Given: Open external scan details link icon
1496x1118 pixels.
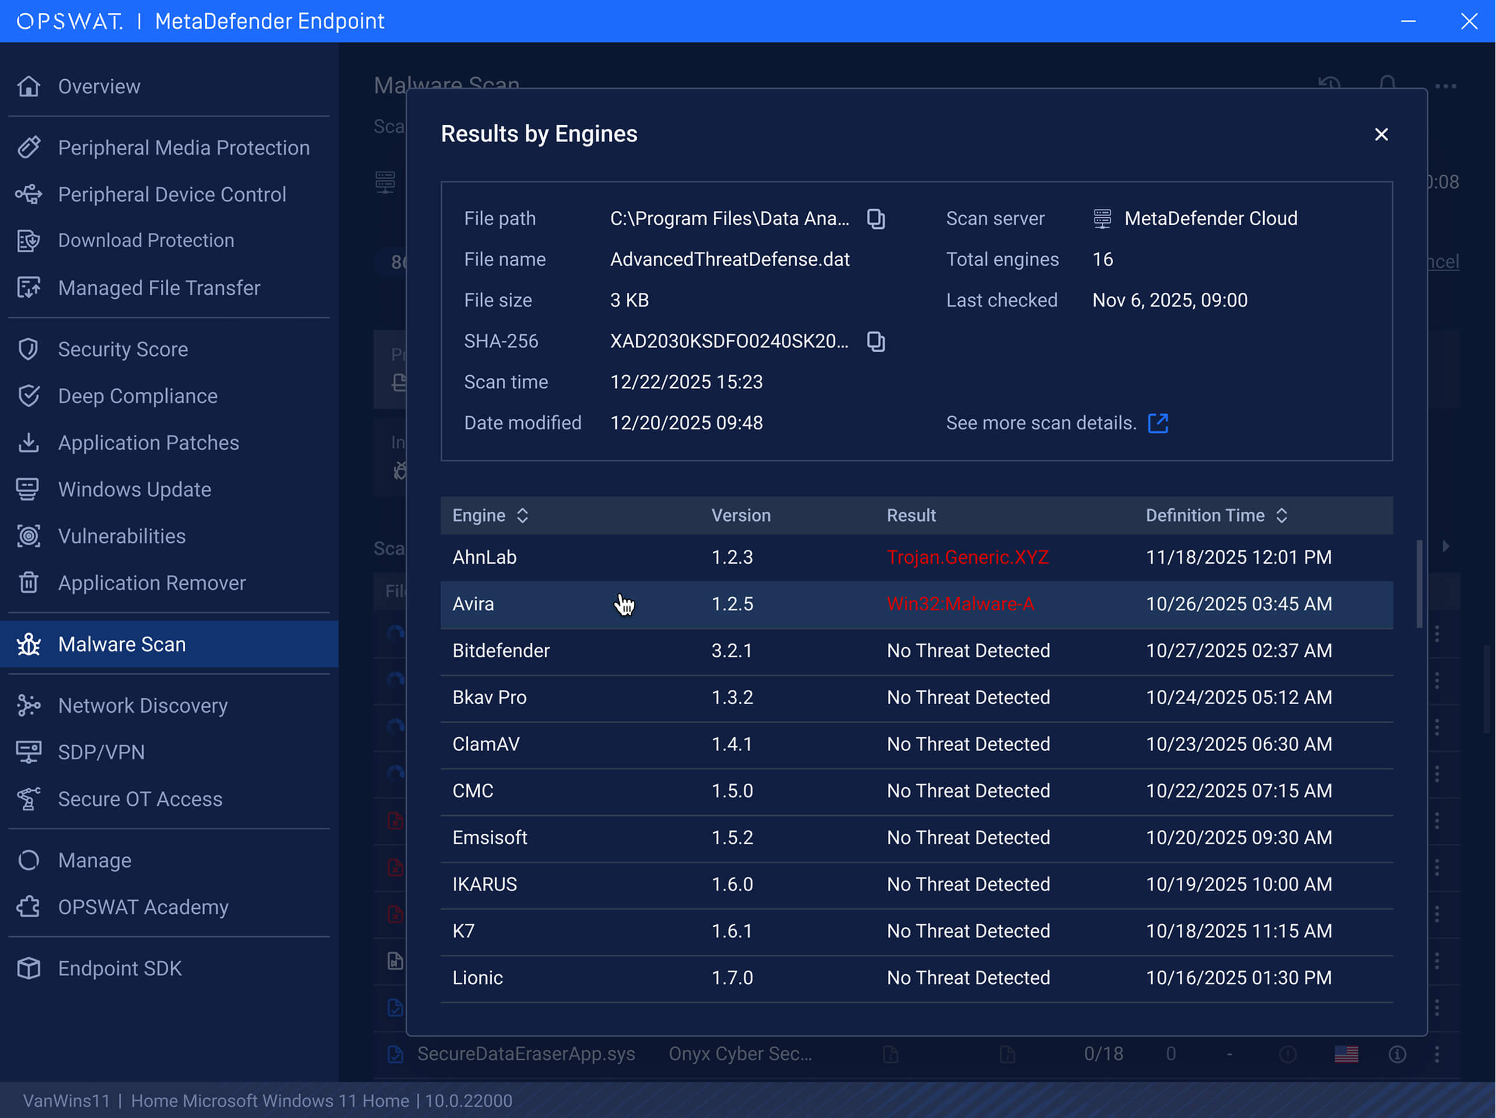Looking at the screenshot, I should tap(1158, 423).
